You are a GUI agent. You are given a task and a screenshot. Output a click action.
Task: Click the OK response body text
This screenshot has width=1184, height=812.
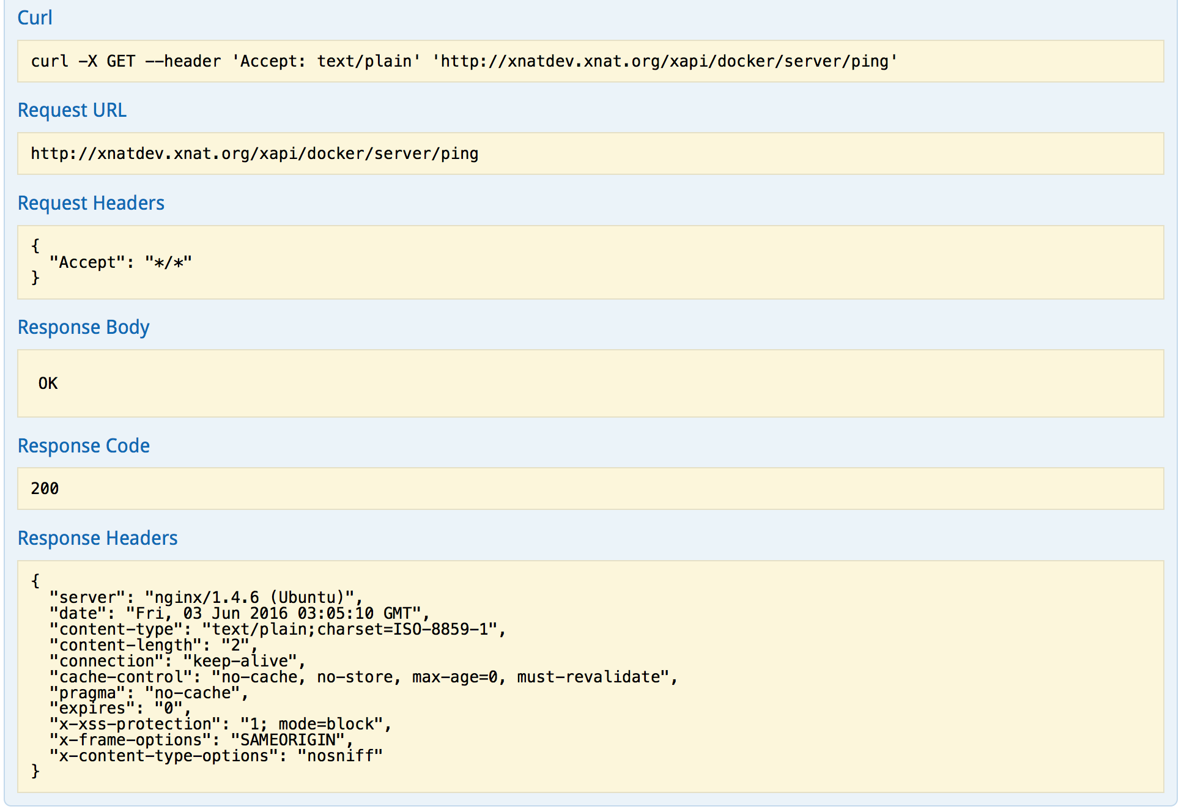click(x=48, y=383)
